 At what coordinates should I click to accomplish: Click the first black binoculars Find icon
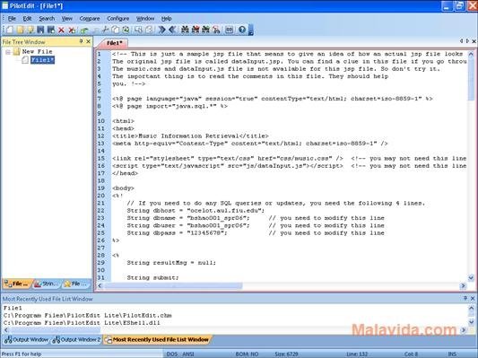(x=185, y=30)
